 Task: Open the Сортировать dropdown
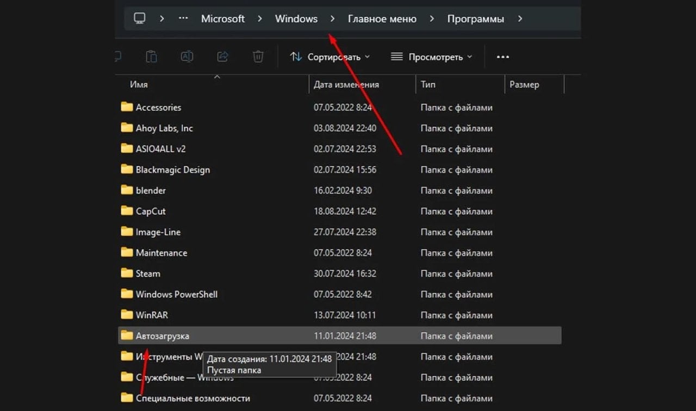point(330,57)
